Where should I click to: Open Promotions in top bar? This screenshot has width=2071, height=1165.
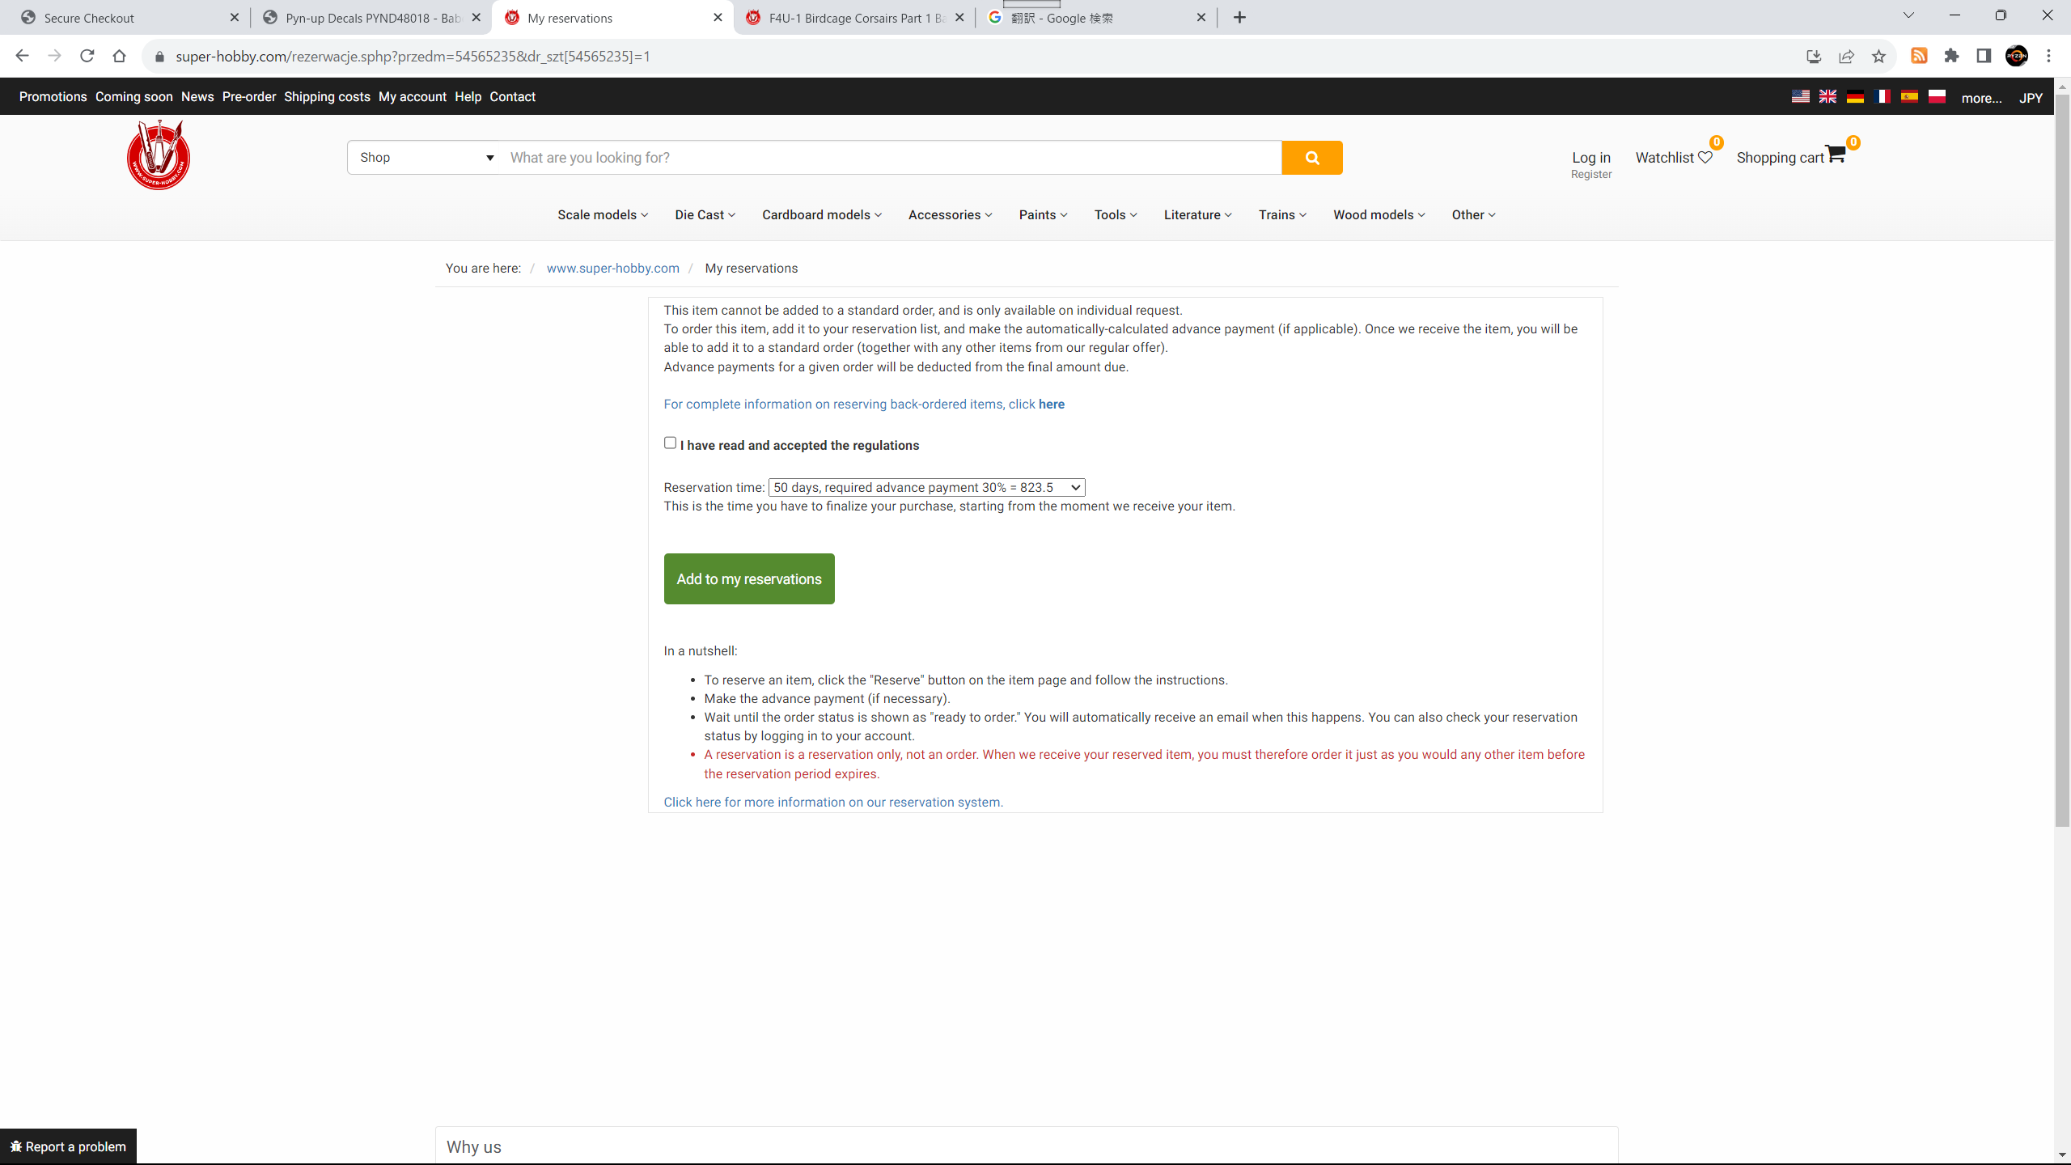tap(53, 96)
